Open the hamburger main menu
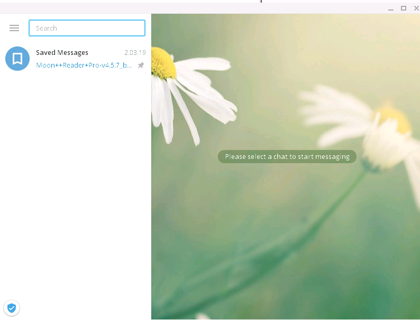Screen dimensions: 420x320 (x=14, y=28)
